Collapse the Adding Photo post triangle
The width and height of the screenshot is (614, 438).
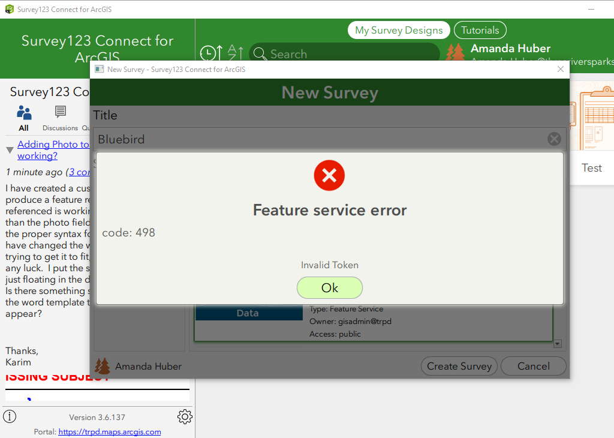10,150
